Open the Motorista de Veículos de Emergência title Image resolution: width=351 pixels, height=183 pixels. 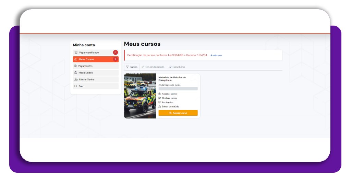(x=172, y=79)
